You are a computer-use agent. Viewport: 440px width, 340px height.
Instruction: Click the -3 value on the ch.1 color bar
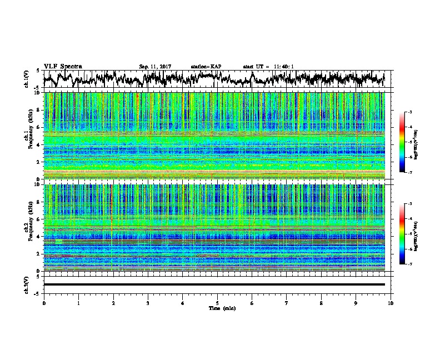[x=410, y=112]
